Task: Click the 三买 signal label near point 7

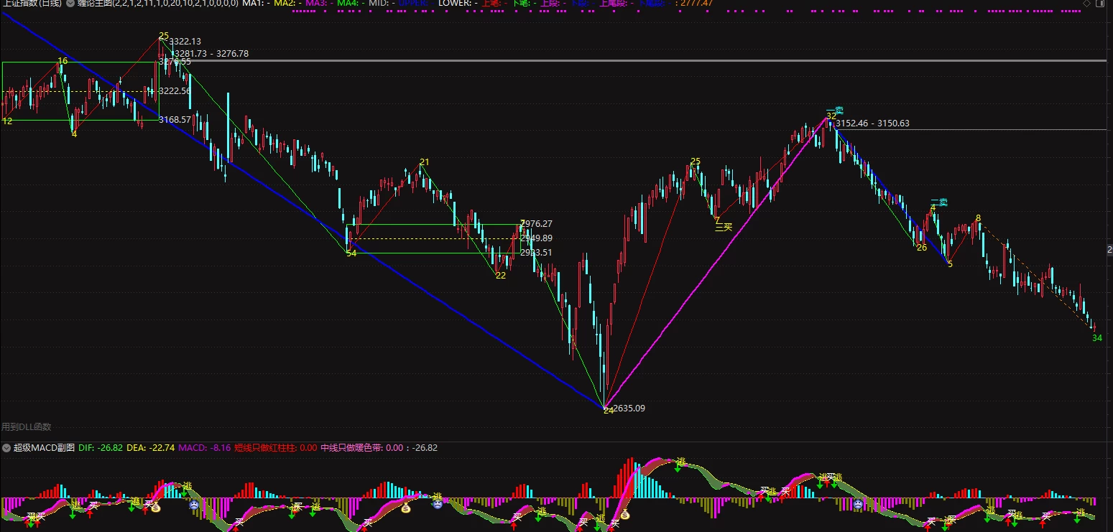Action: point(724,227)
